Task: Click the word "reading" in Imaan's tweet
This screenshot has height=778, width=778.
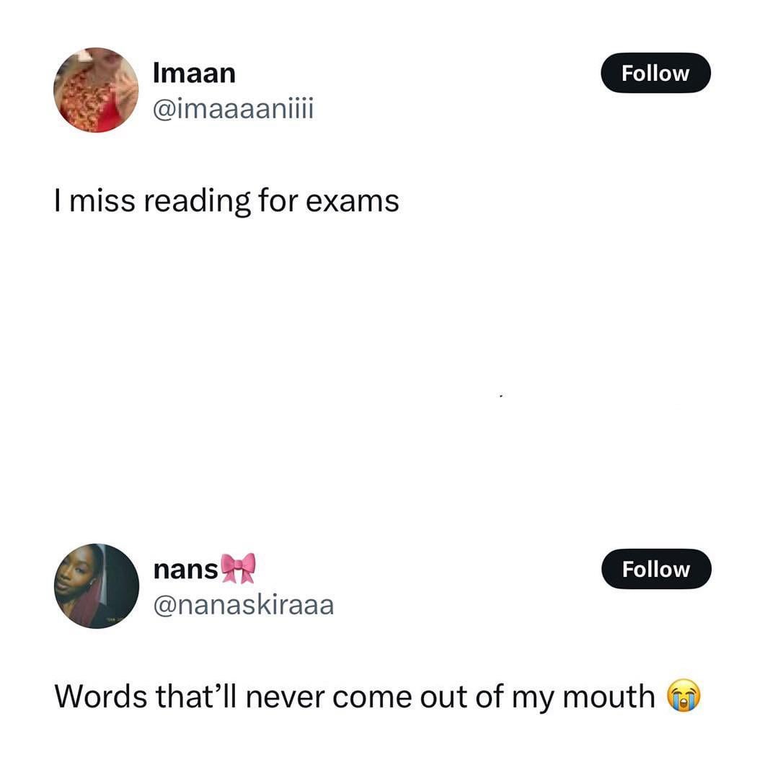Action: tap(198, 202)
